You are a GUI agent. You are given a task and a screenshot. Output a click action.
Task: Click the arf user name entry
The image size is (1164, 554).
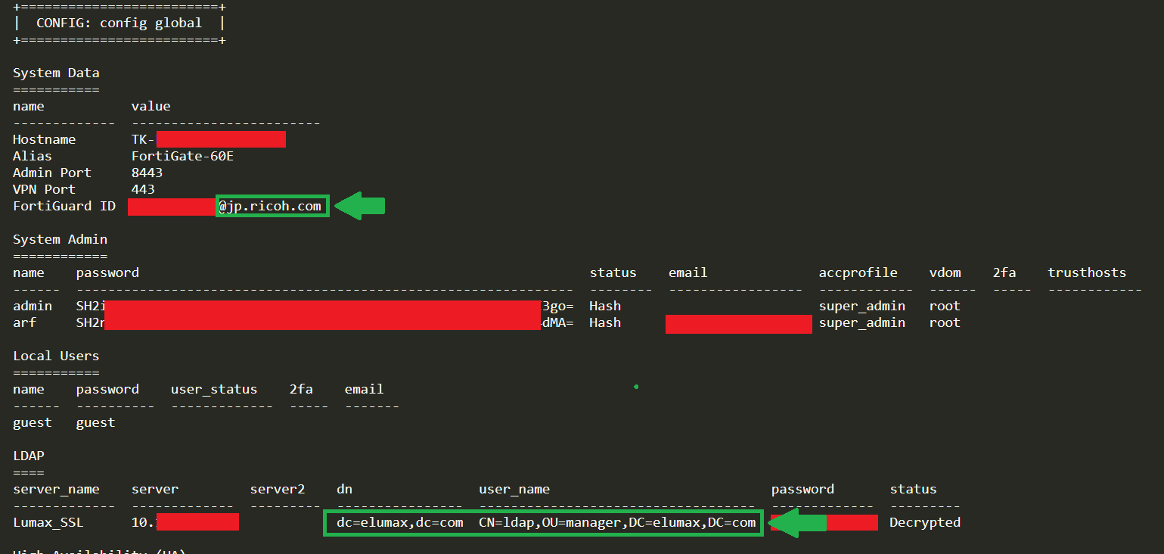pyautogui.click(x=25, y=322)
